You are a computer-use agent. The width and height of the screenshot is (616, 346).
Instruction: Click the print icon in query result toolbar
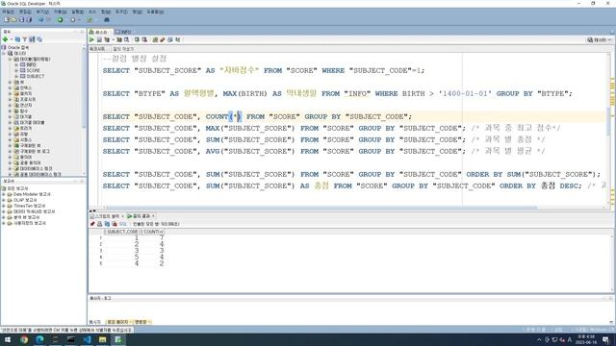[100, 224]
